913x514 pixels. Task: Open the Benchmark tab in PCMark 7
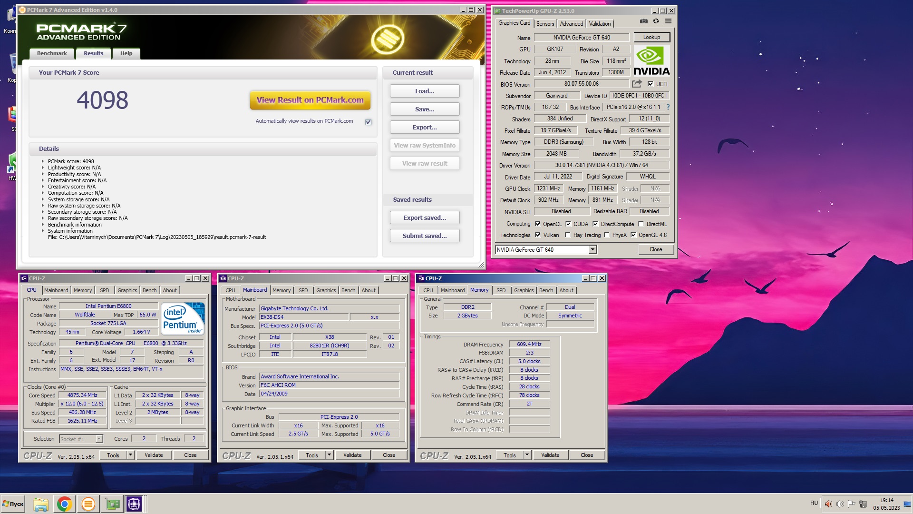52,53
